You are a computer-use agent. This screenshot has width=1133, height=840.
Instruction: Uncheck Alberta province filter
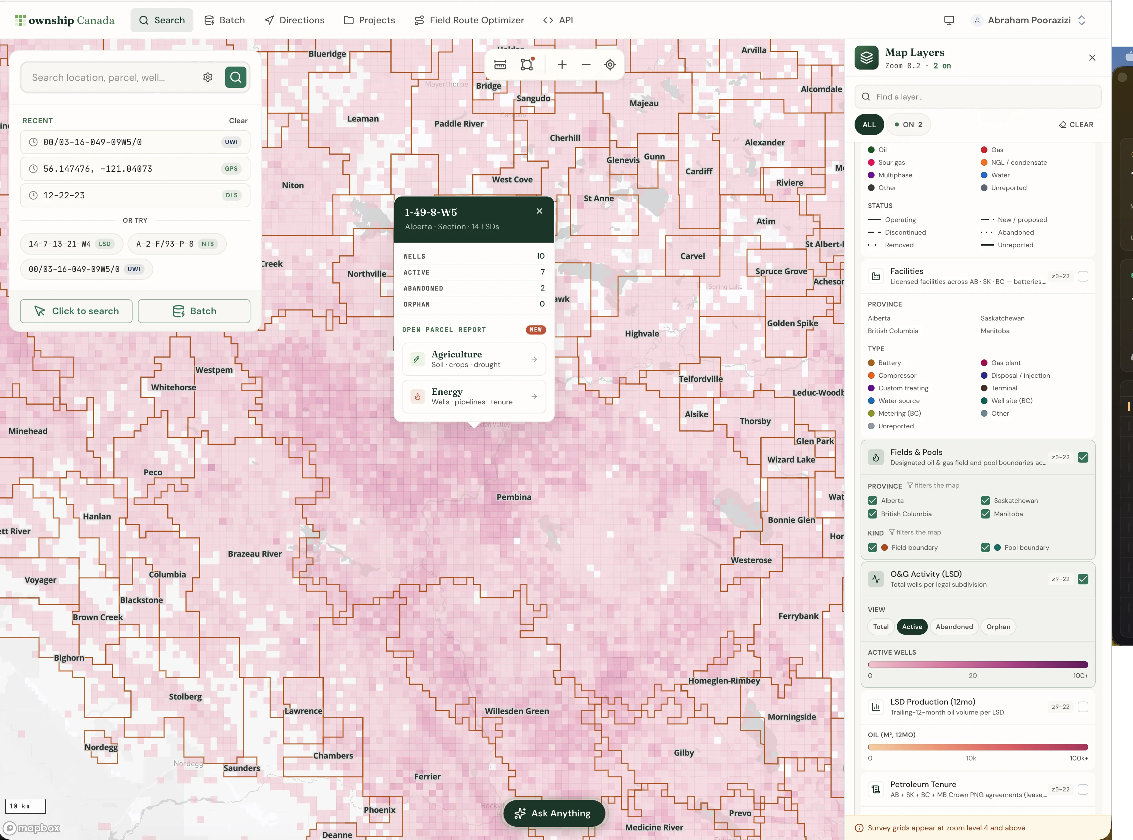tap(873, 501)
